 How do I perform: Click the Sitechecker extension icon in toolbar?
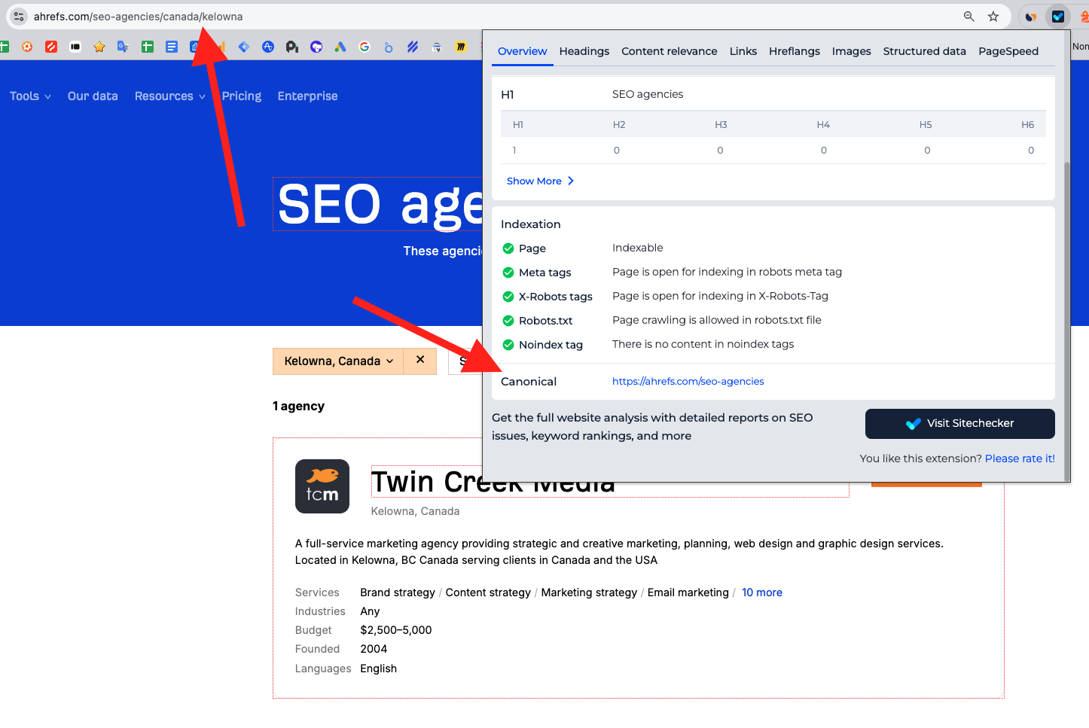pos(1058,17)
